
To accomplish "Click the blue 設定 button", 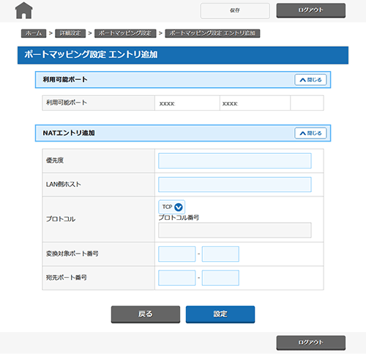I will coord(220,314).
